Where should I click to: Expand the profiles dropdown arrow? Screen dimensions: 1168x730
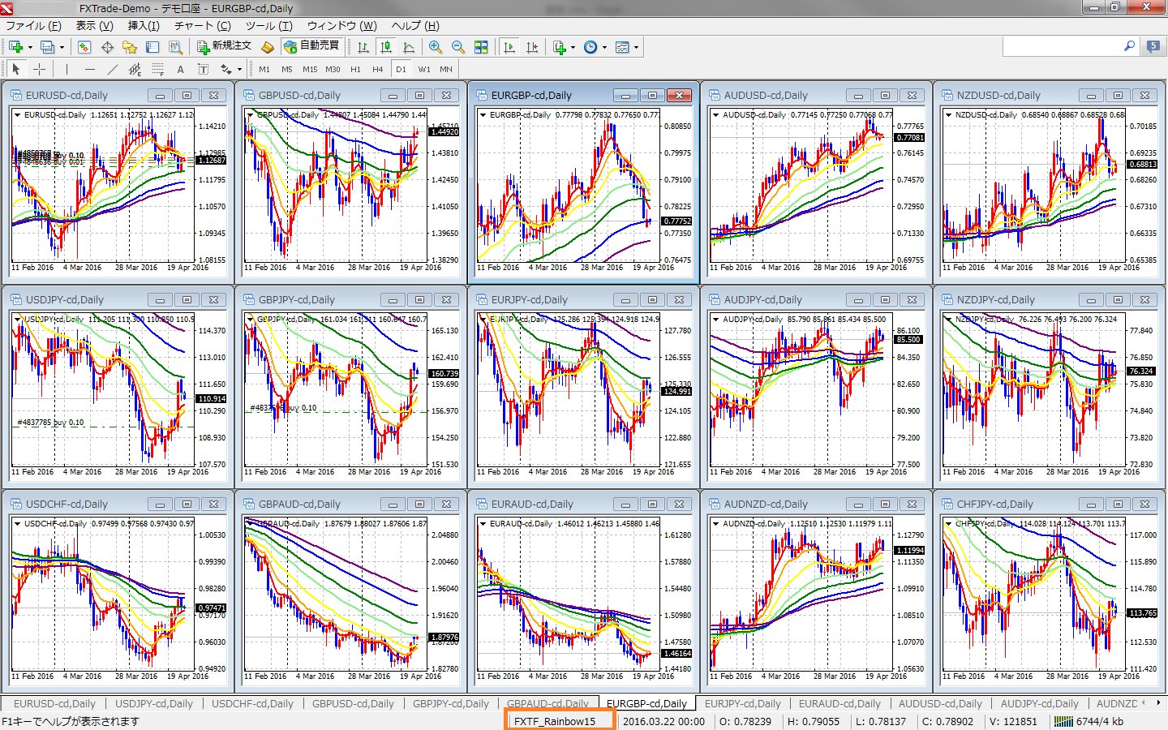coord(62,47)
